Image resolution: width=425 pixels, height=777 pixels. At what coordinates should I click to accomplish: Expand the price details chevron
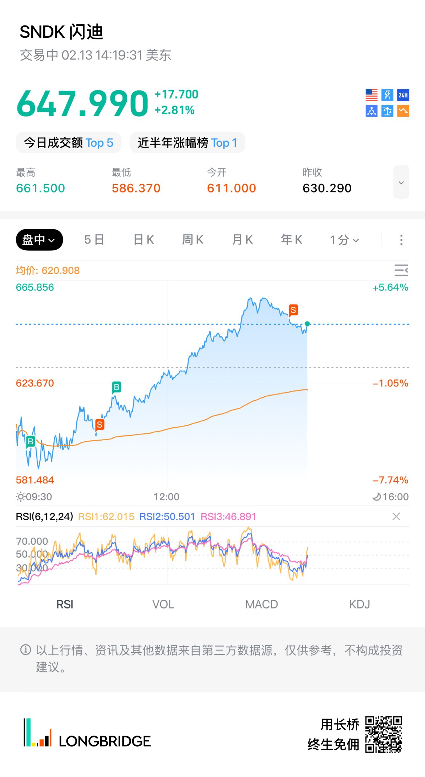click(401, 182)
